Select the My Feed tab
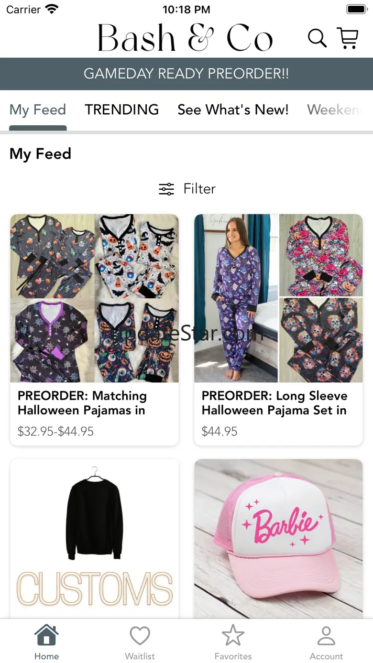 [38, 109]
